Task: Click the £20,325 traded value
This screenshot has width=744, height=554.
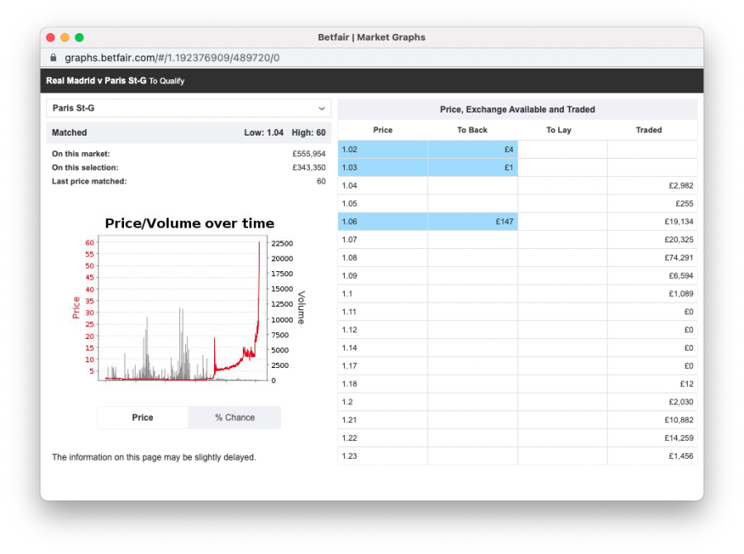Action: point(679,240)
